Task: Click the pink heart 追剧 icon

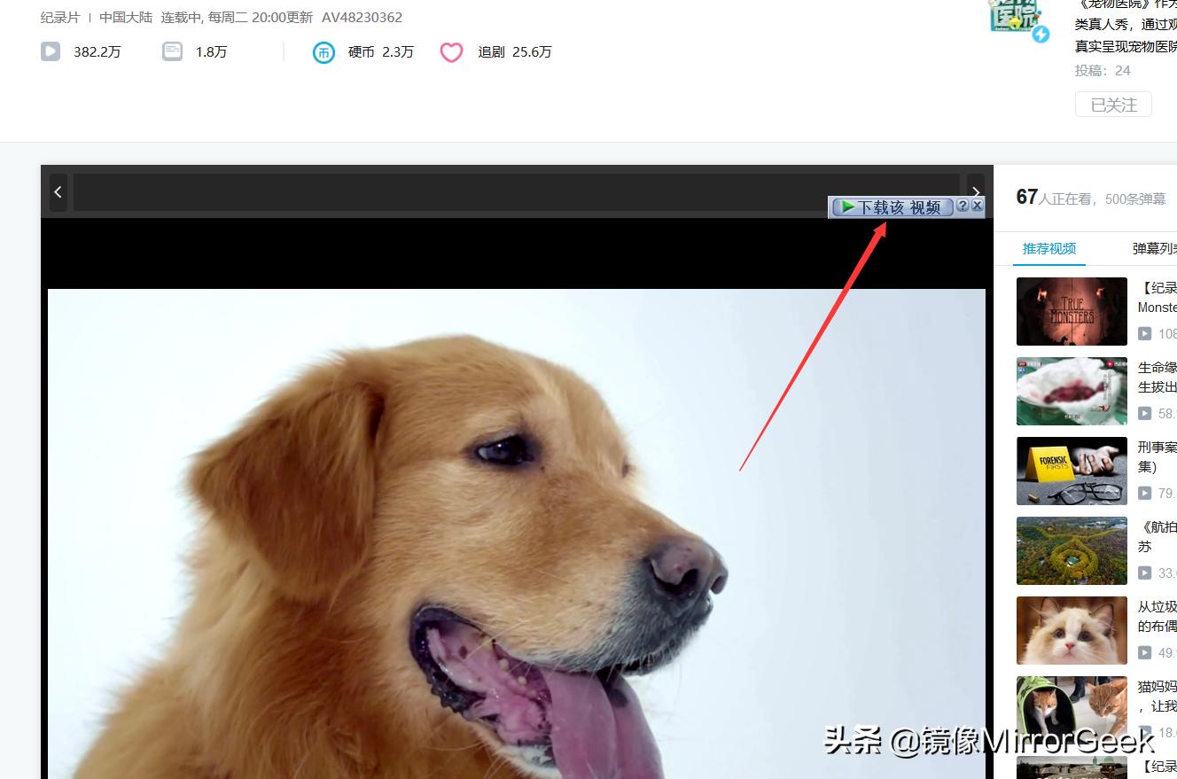Action: 452,52
